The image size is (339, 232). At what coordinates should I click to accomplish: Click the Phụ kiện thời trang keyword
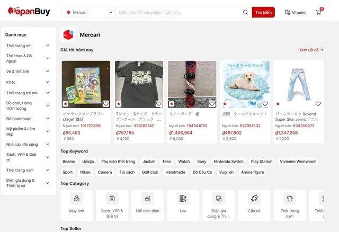click(x=118, y=162)
